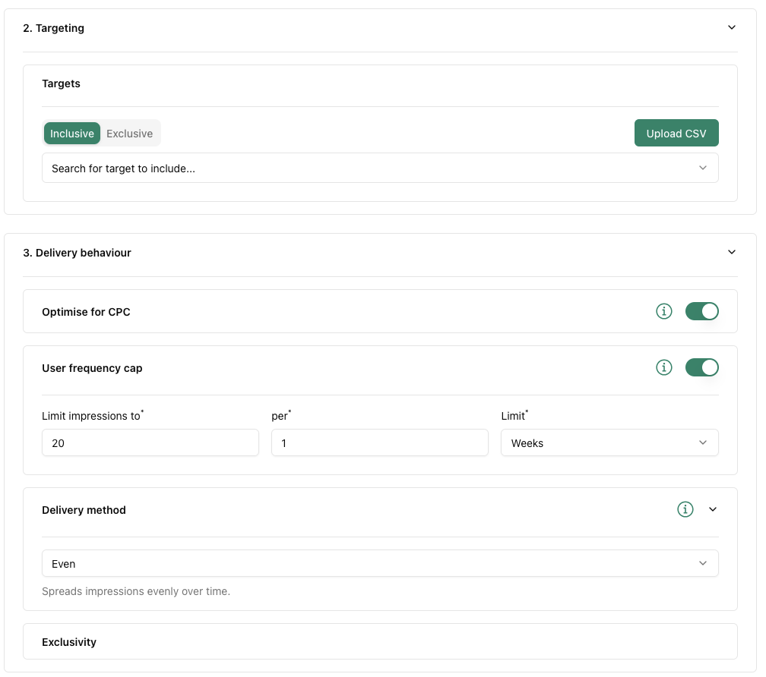Expand the Exclusivity panel
This screenshot has width=766, height=677.
(380, 642)
